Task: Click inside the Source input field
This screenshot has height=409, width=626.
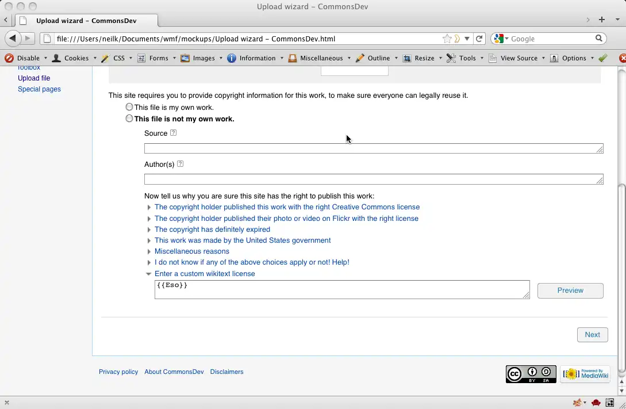Action: [x=374, y=148]
